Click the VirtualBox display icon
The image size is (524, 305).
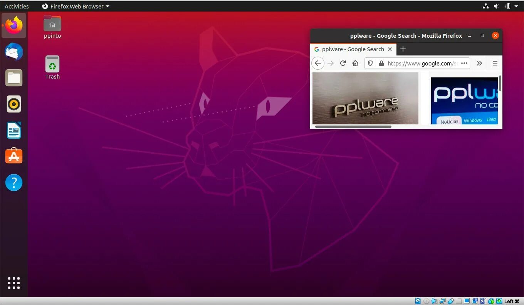click(x=467, y=301)
